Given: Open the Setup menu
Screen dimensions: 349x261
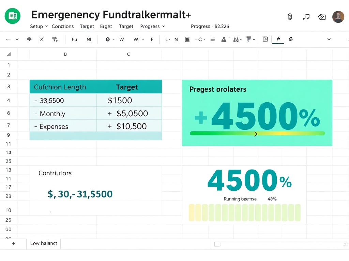Looking at the screenshot, I should pos(39,27).
